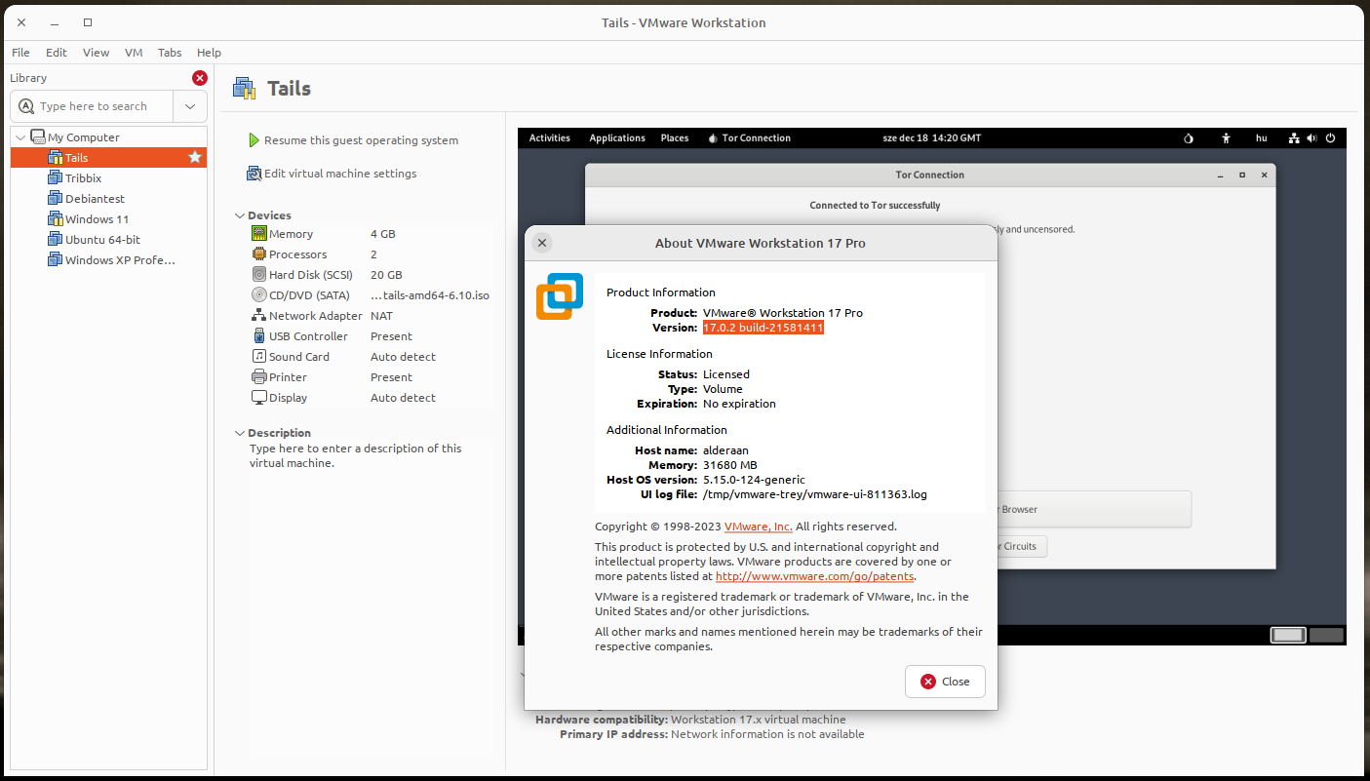Select Tails in the Library tree

point(108,157)
